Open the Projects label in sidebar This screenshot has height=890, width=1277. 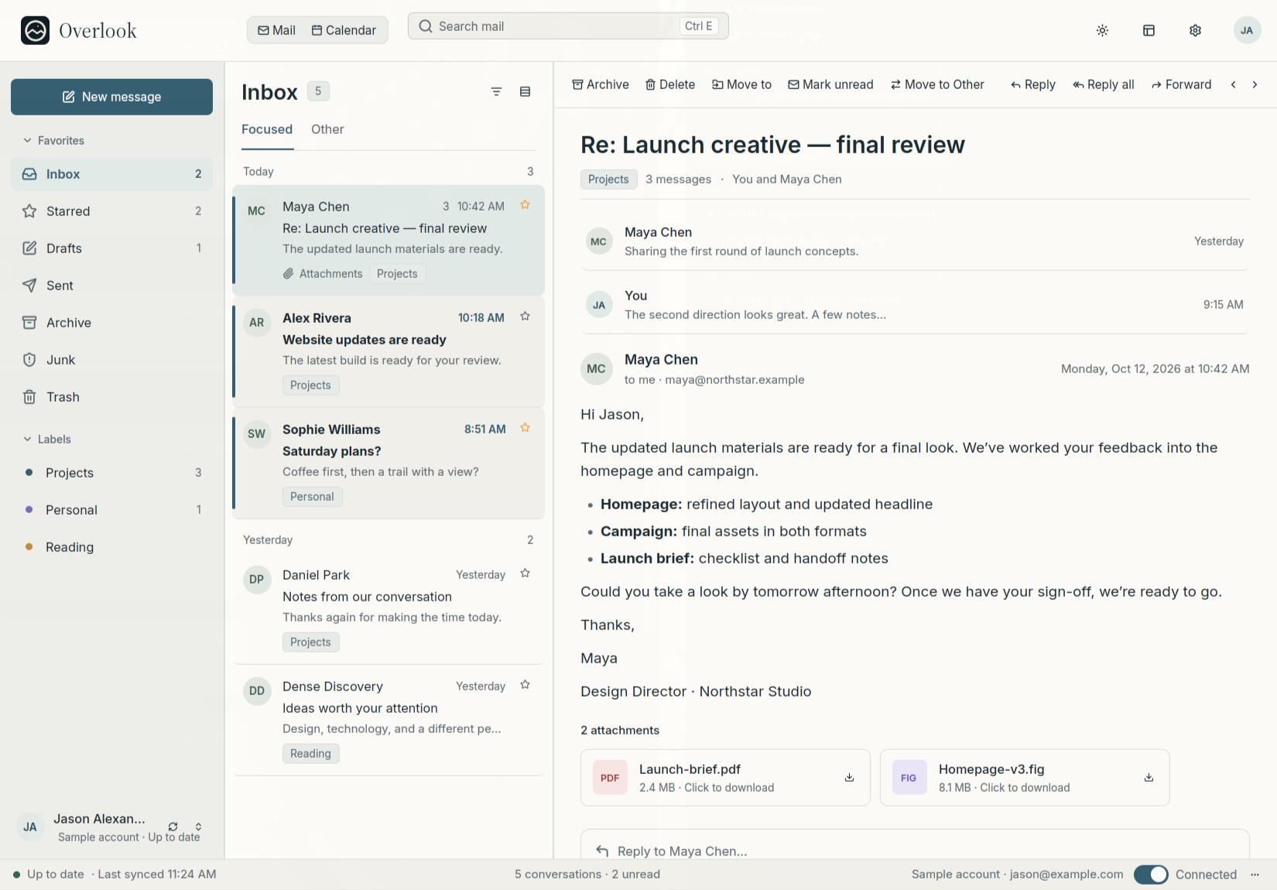(111, 473)
